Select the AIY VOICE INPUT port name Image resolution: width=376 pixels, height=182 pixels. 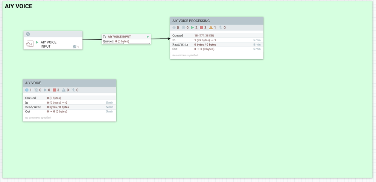(49, 44)
